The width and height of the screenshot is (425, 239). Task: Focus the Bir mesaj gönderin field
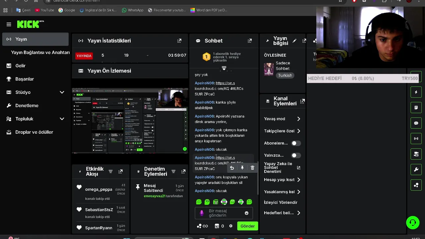(223, 213)
